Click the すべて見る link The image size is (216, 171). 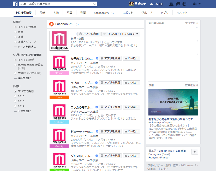(x=191, y=23)
